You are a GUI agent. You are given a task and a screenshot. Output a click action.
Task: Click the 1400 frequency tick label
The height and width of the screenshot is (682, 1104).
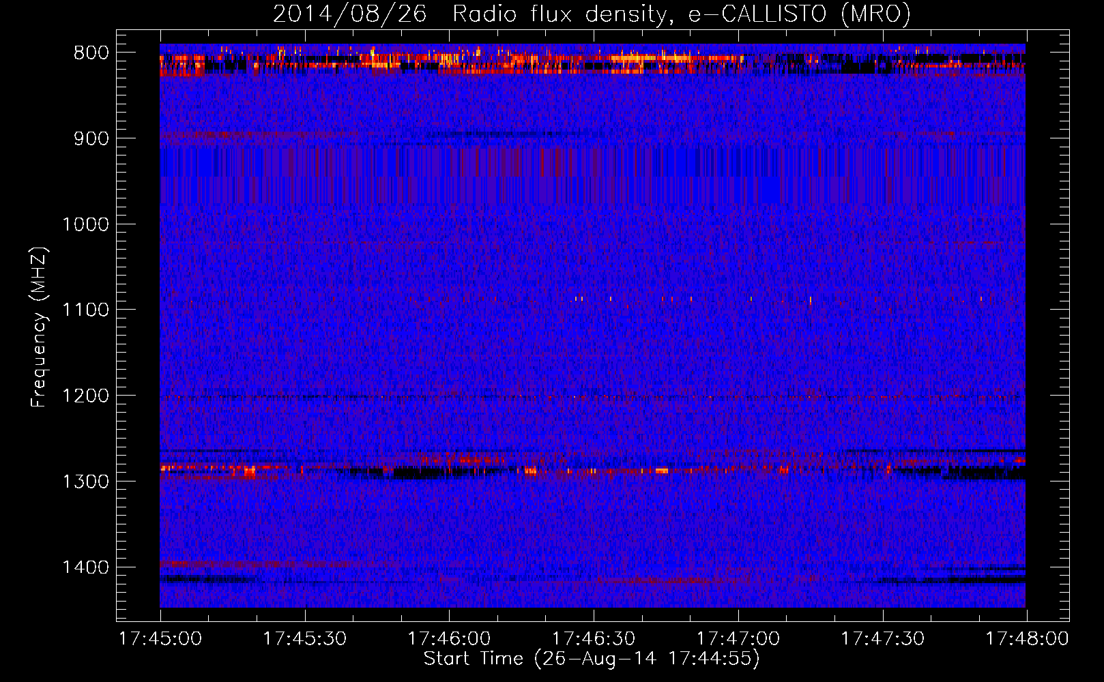(85, 567)
